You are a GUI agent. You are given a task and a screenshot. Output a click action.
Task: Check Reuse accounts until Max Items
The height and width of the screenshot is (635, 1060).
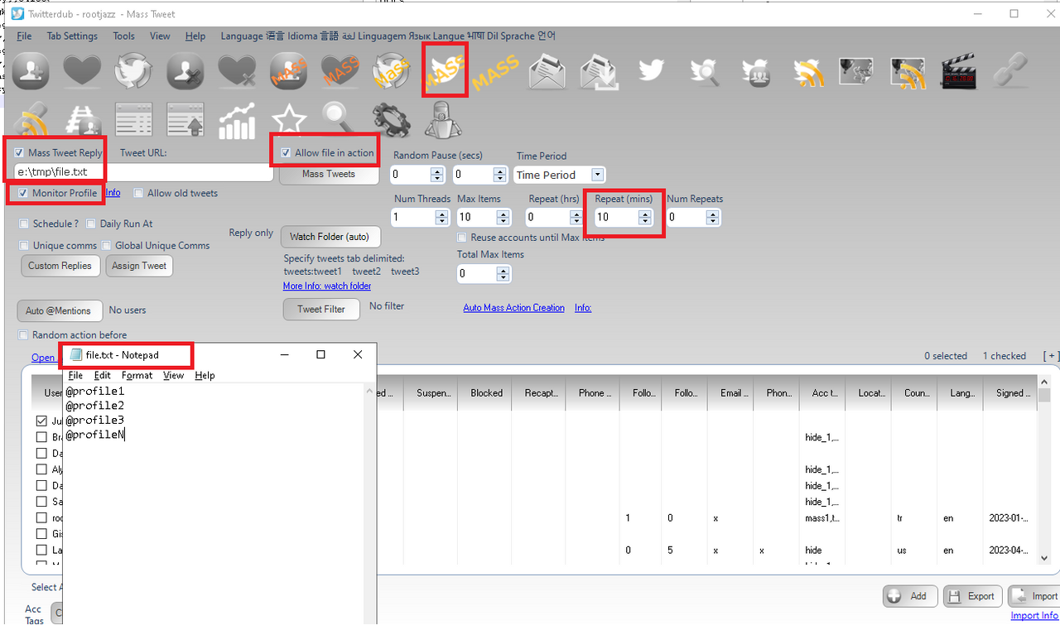coord(463,238)
